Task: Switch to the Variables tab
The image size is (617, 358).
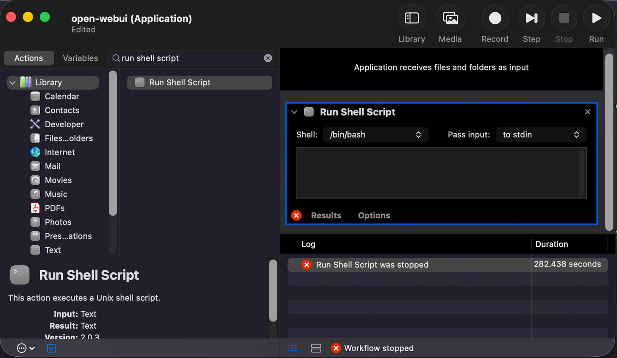Action: point(81,58)
